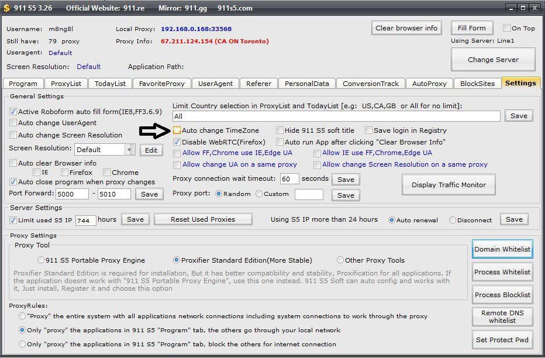
Task: Enable Auto clear Browser info
Action: click(x=13, y=163)
